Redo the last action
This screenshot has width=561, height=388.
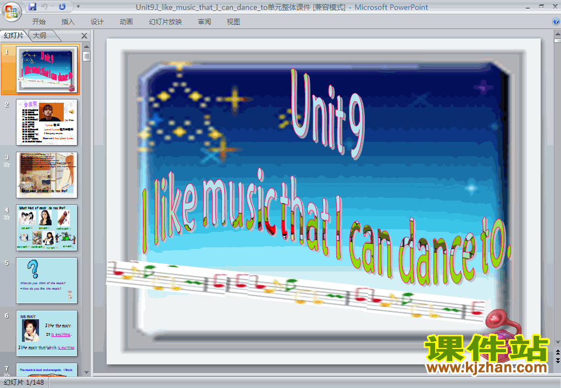pyautogui.click(x=62, y=7)
